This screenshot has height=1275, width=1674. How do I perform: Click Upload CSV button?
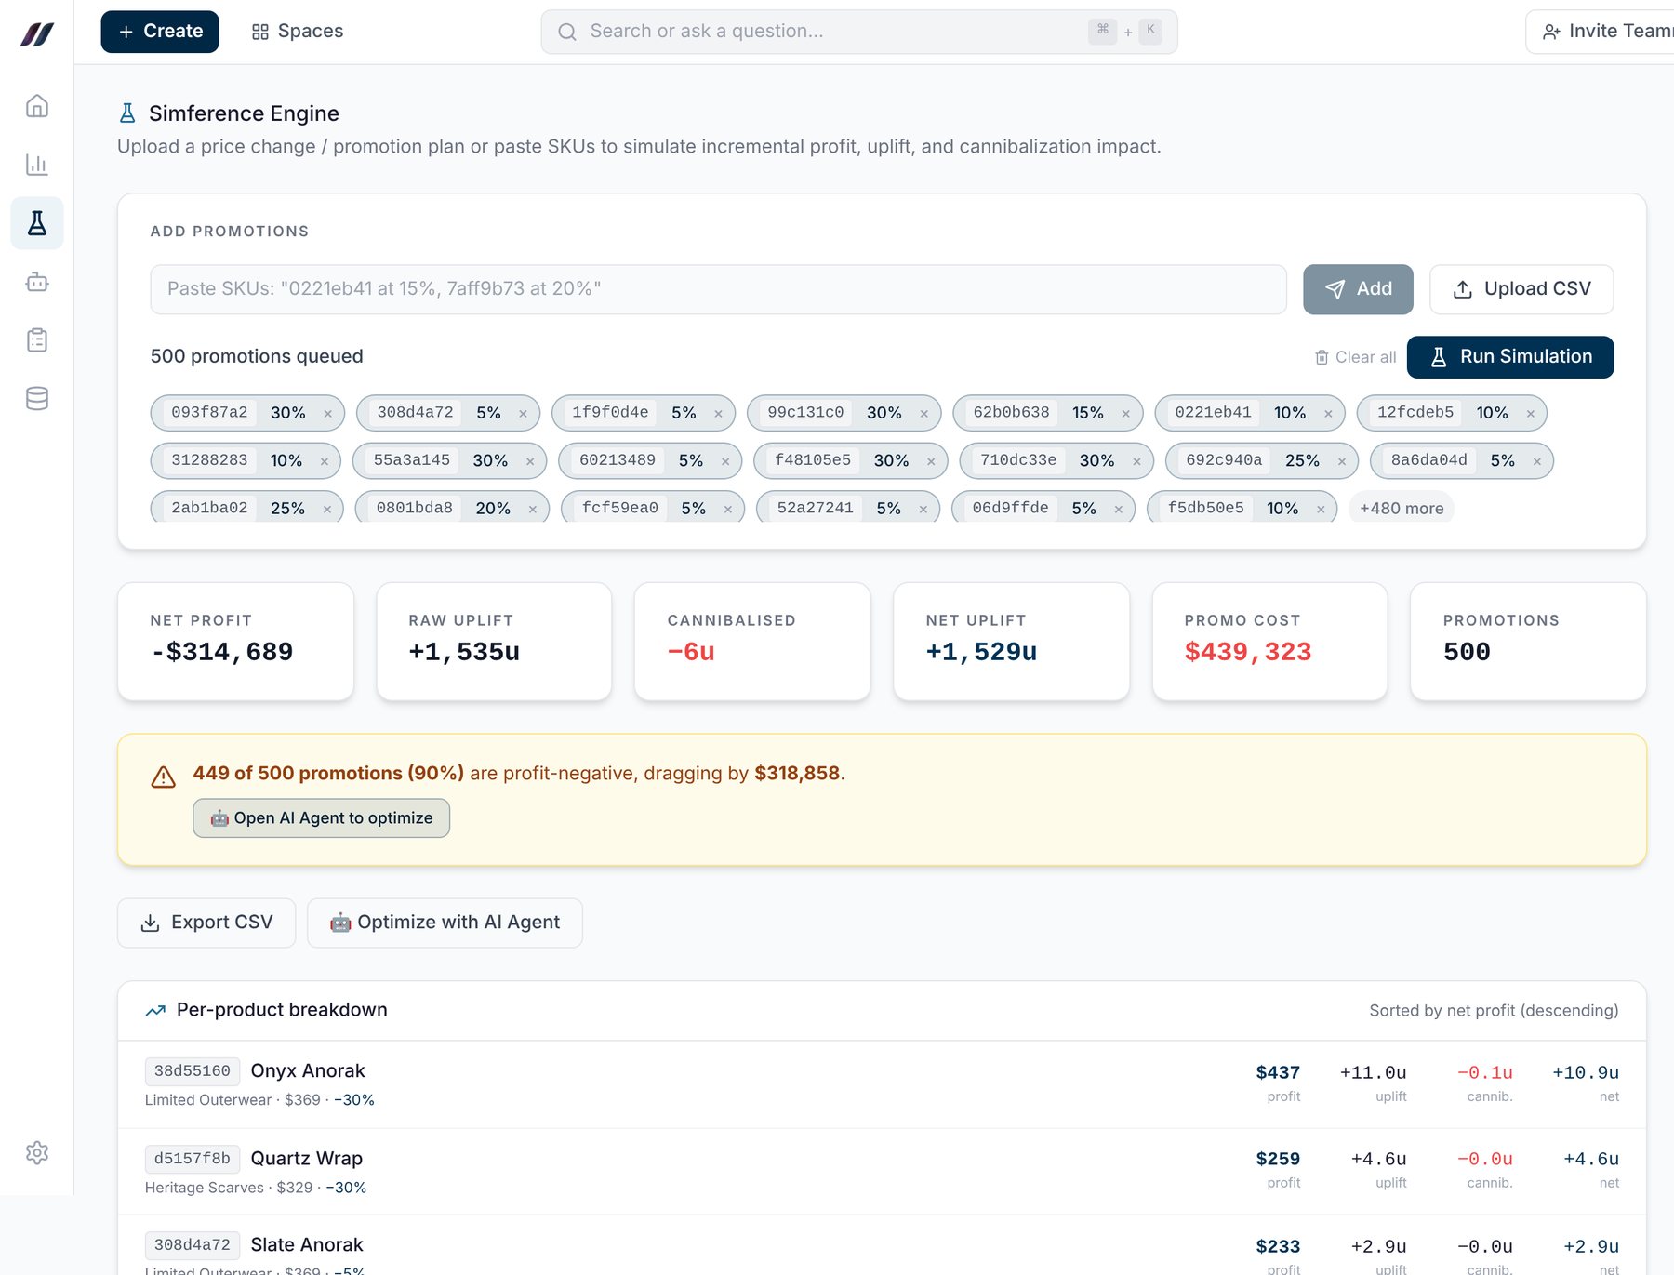click(x=1521, y=289)
